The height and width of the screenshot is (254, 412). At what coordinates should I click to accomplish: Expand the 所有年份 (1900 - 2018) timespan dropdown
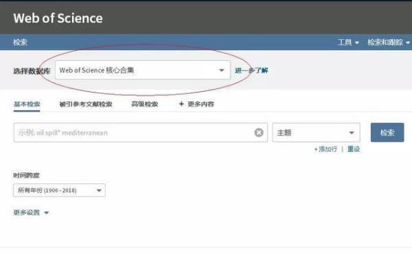[x=59, y=190]
